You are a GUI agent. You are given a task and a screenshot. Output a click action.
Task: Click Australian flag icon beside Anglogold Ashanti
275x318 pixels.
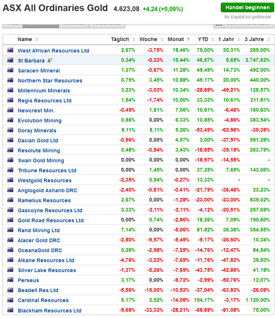(10, 190)
